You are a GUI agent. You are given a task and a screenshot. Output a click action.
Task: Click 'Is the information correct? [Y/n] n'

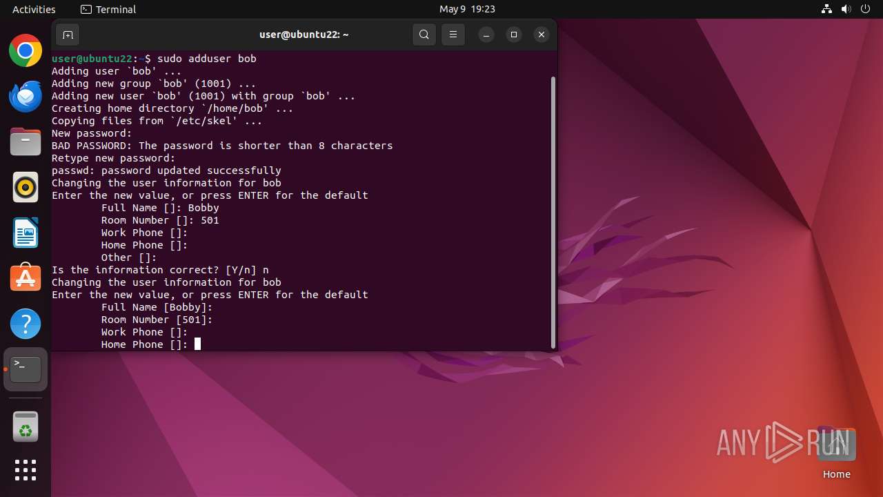[160, 270]
